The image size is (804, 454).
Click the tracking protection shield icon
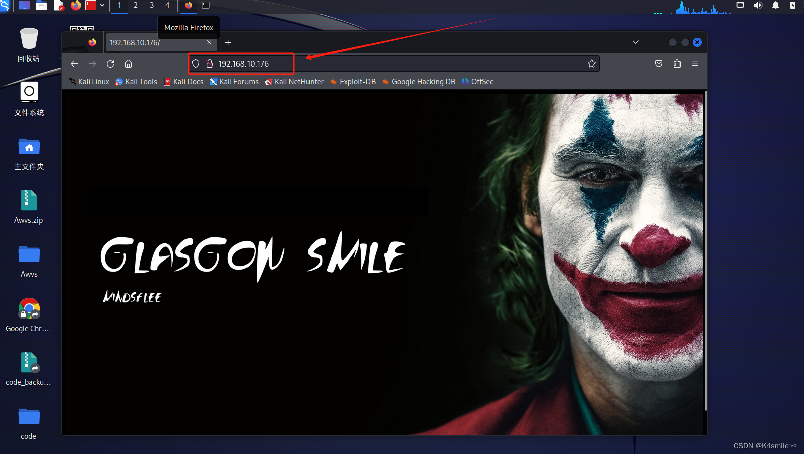(196, 63)
